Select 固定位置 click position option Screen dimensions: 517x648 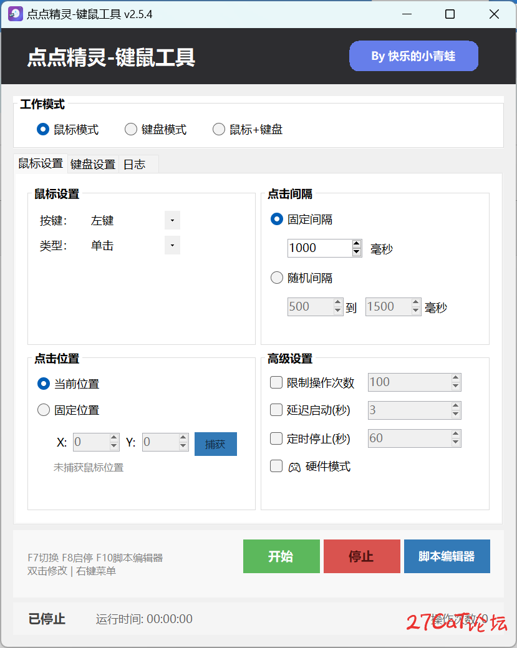44,410
